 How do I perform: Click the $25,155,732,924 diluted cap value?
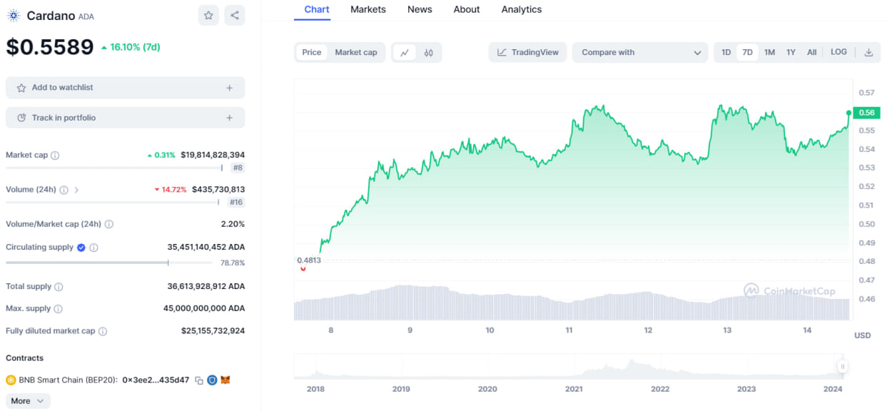click(x=213, y=331)
